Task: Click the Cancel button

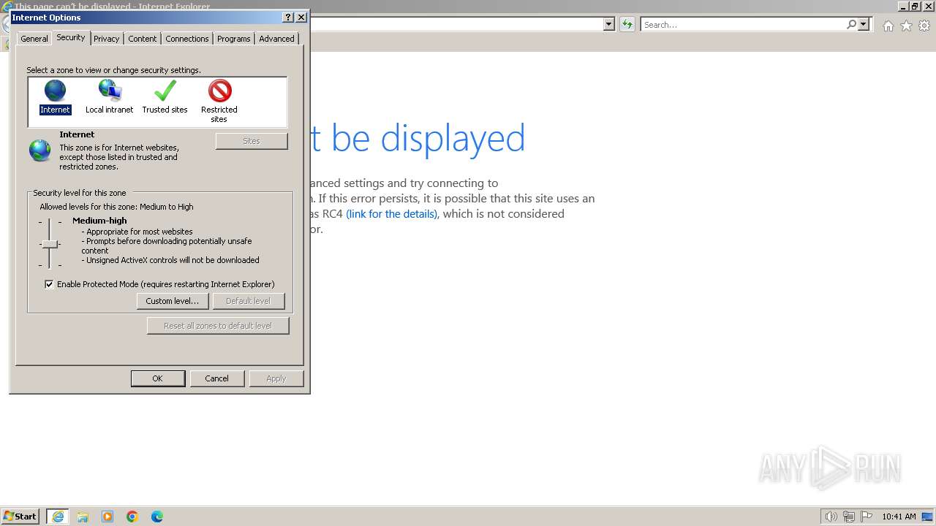Action: point(216,378)
